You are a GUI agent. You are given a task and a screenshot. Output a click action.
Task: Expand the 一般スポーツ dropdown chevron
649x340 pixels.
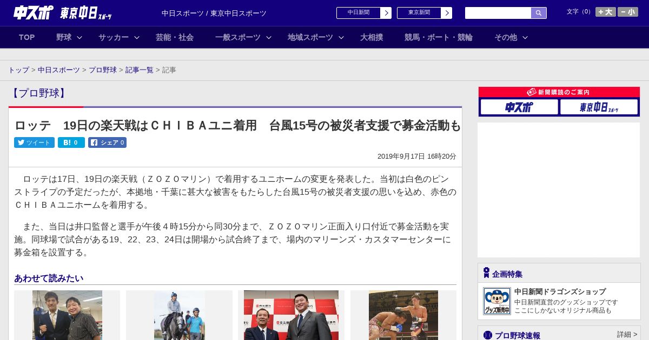(x=269, y=37)
